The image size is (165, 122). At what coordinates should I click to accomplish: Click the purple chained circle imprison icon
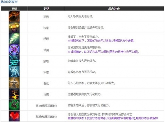[x=14, y=50]
